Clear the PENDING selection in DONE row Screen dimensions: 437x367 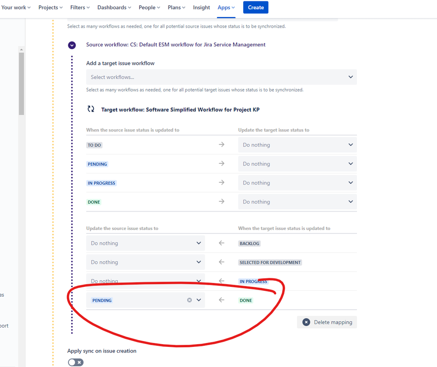point(189,300)
